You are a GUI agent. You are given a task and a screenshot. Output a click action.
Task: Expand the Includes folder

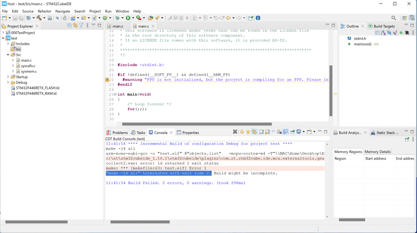(8, 43)
